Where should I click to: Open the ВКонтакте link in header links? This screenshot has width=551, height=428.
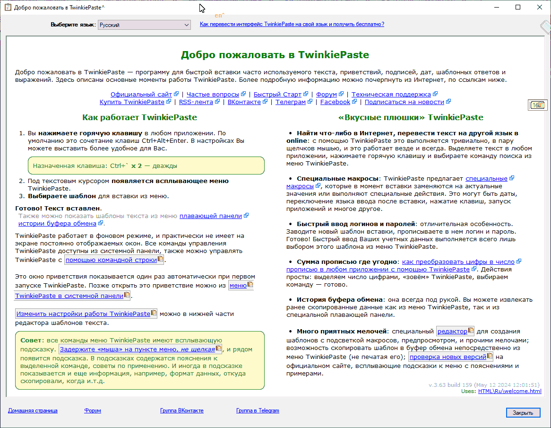(x=244, y=102)
